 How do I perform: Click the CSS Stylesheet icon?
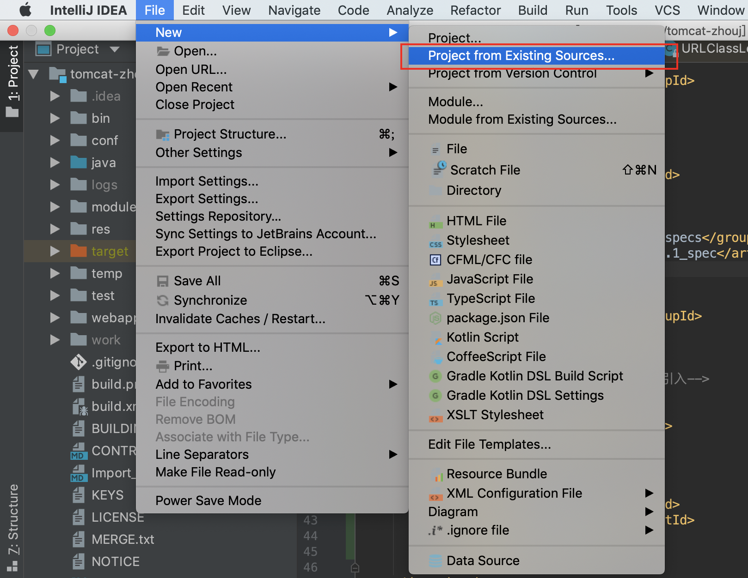pos(435,241)
